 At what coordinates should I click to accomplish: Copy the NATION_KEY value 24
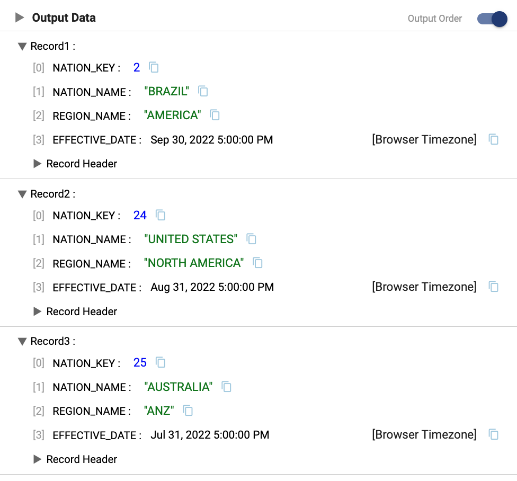(x=161, y=215)
